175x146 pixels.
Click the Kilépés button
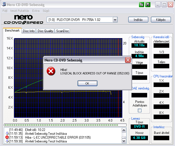161,20
